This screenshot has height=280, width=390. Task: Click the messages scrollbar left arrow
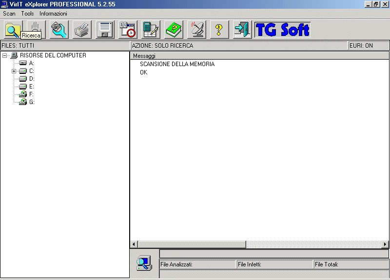pyautogui.click(x=134, y=245)
